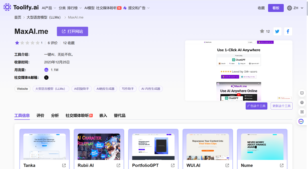Click the 2023年12月25日 date text
The width and height of the screenshot is (308, 169).
pos(57,62)
